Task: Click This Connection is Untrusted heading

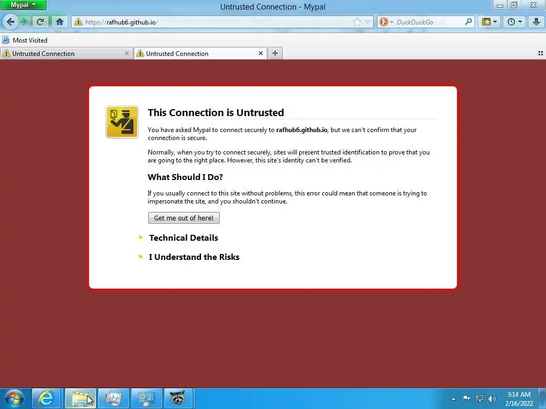Action: (x=216, y=113)
